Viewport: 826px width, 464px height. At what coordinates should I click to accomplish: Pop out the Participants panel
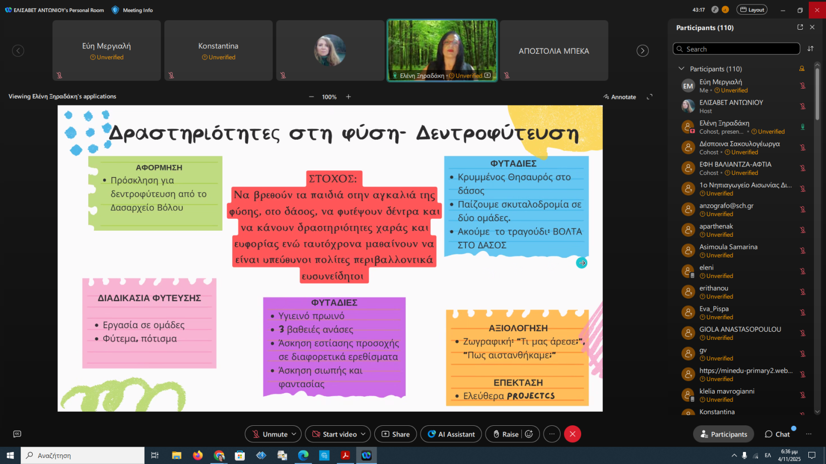click(800, 27)
